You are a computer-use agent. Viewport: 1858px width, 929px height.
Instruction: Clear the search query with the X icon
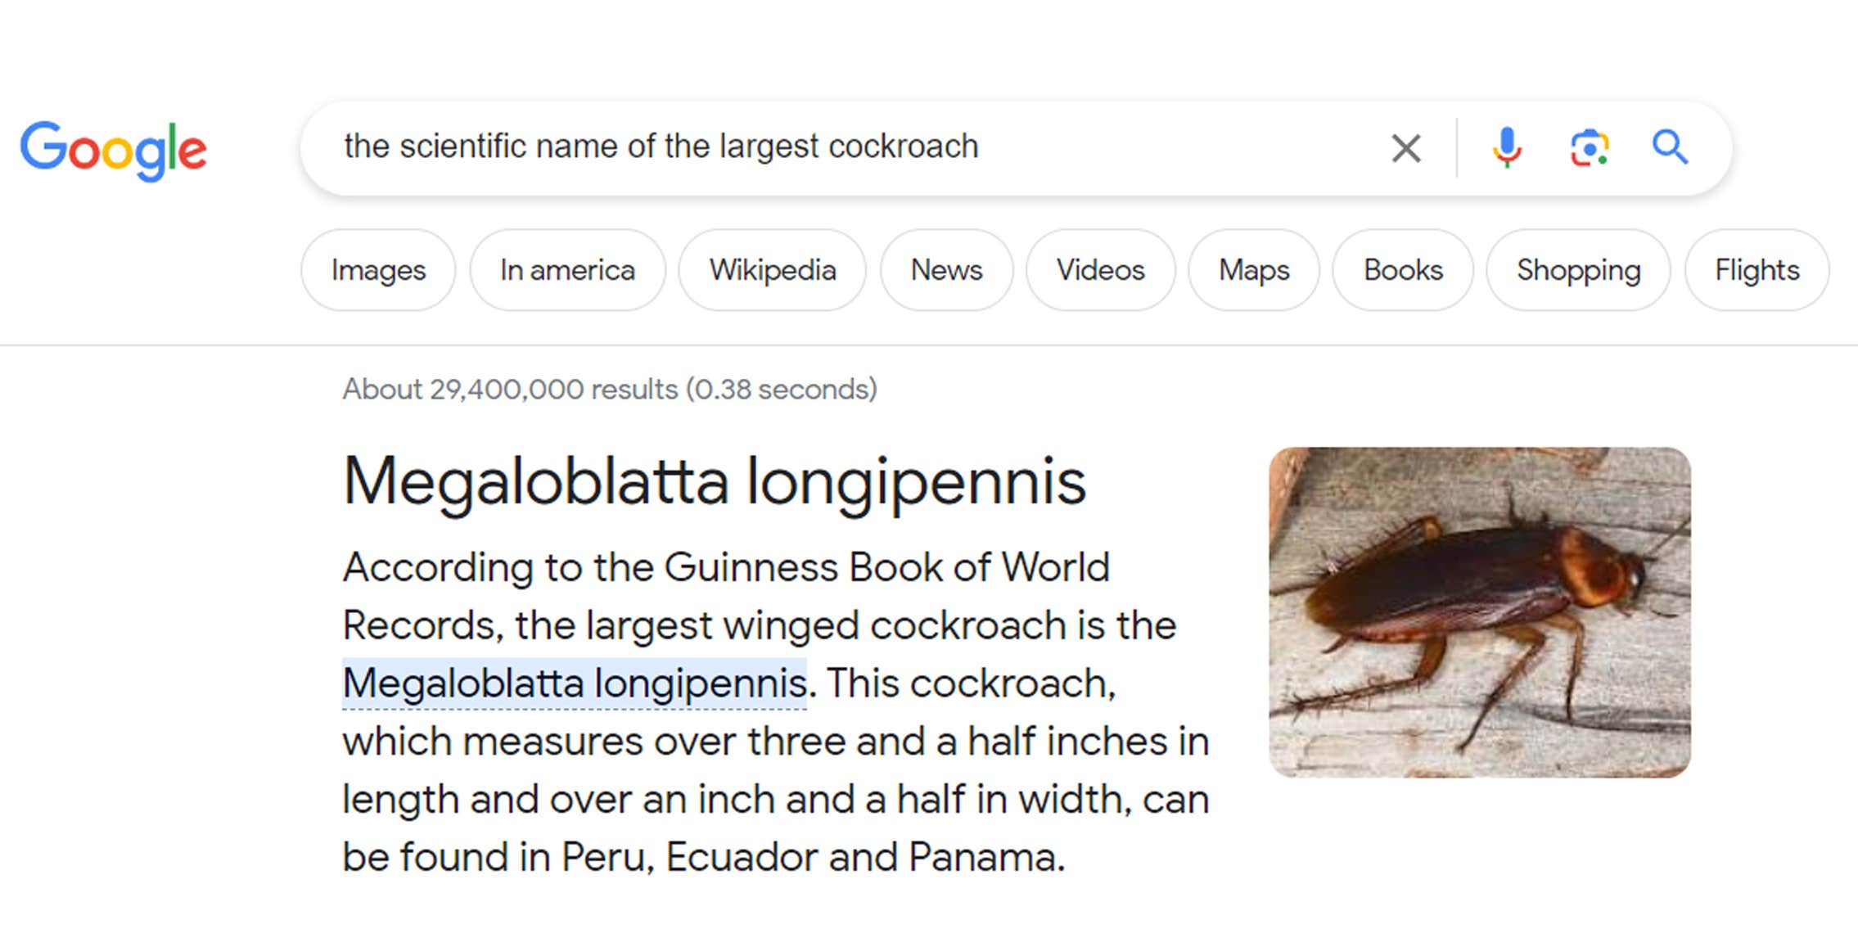click(x=1405, y=148)
